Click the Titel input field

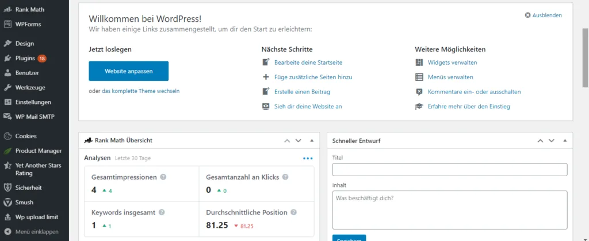pos(450,169)
